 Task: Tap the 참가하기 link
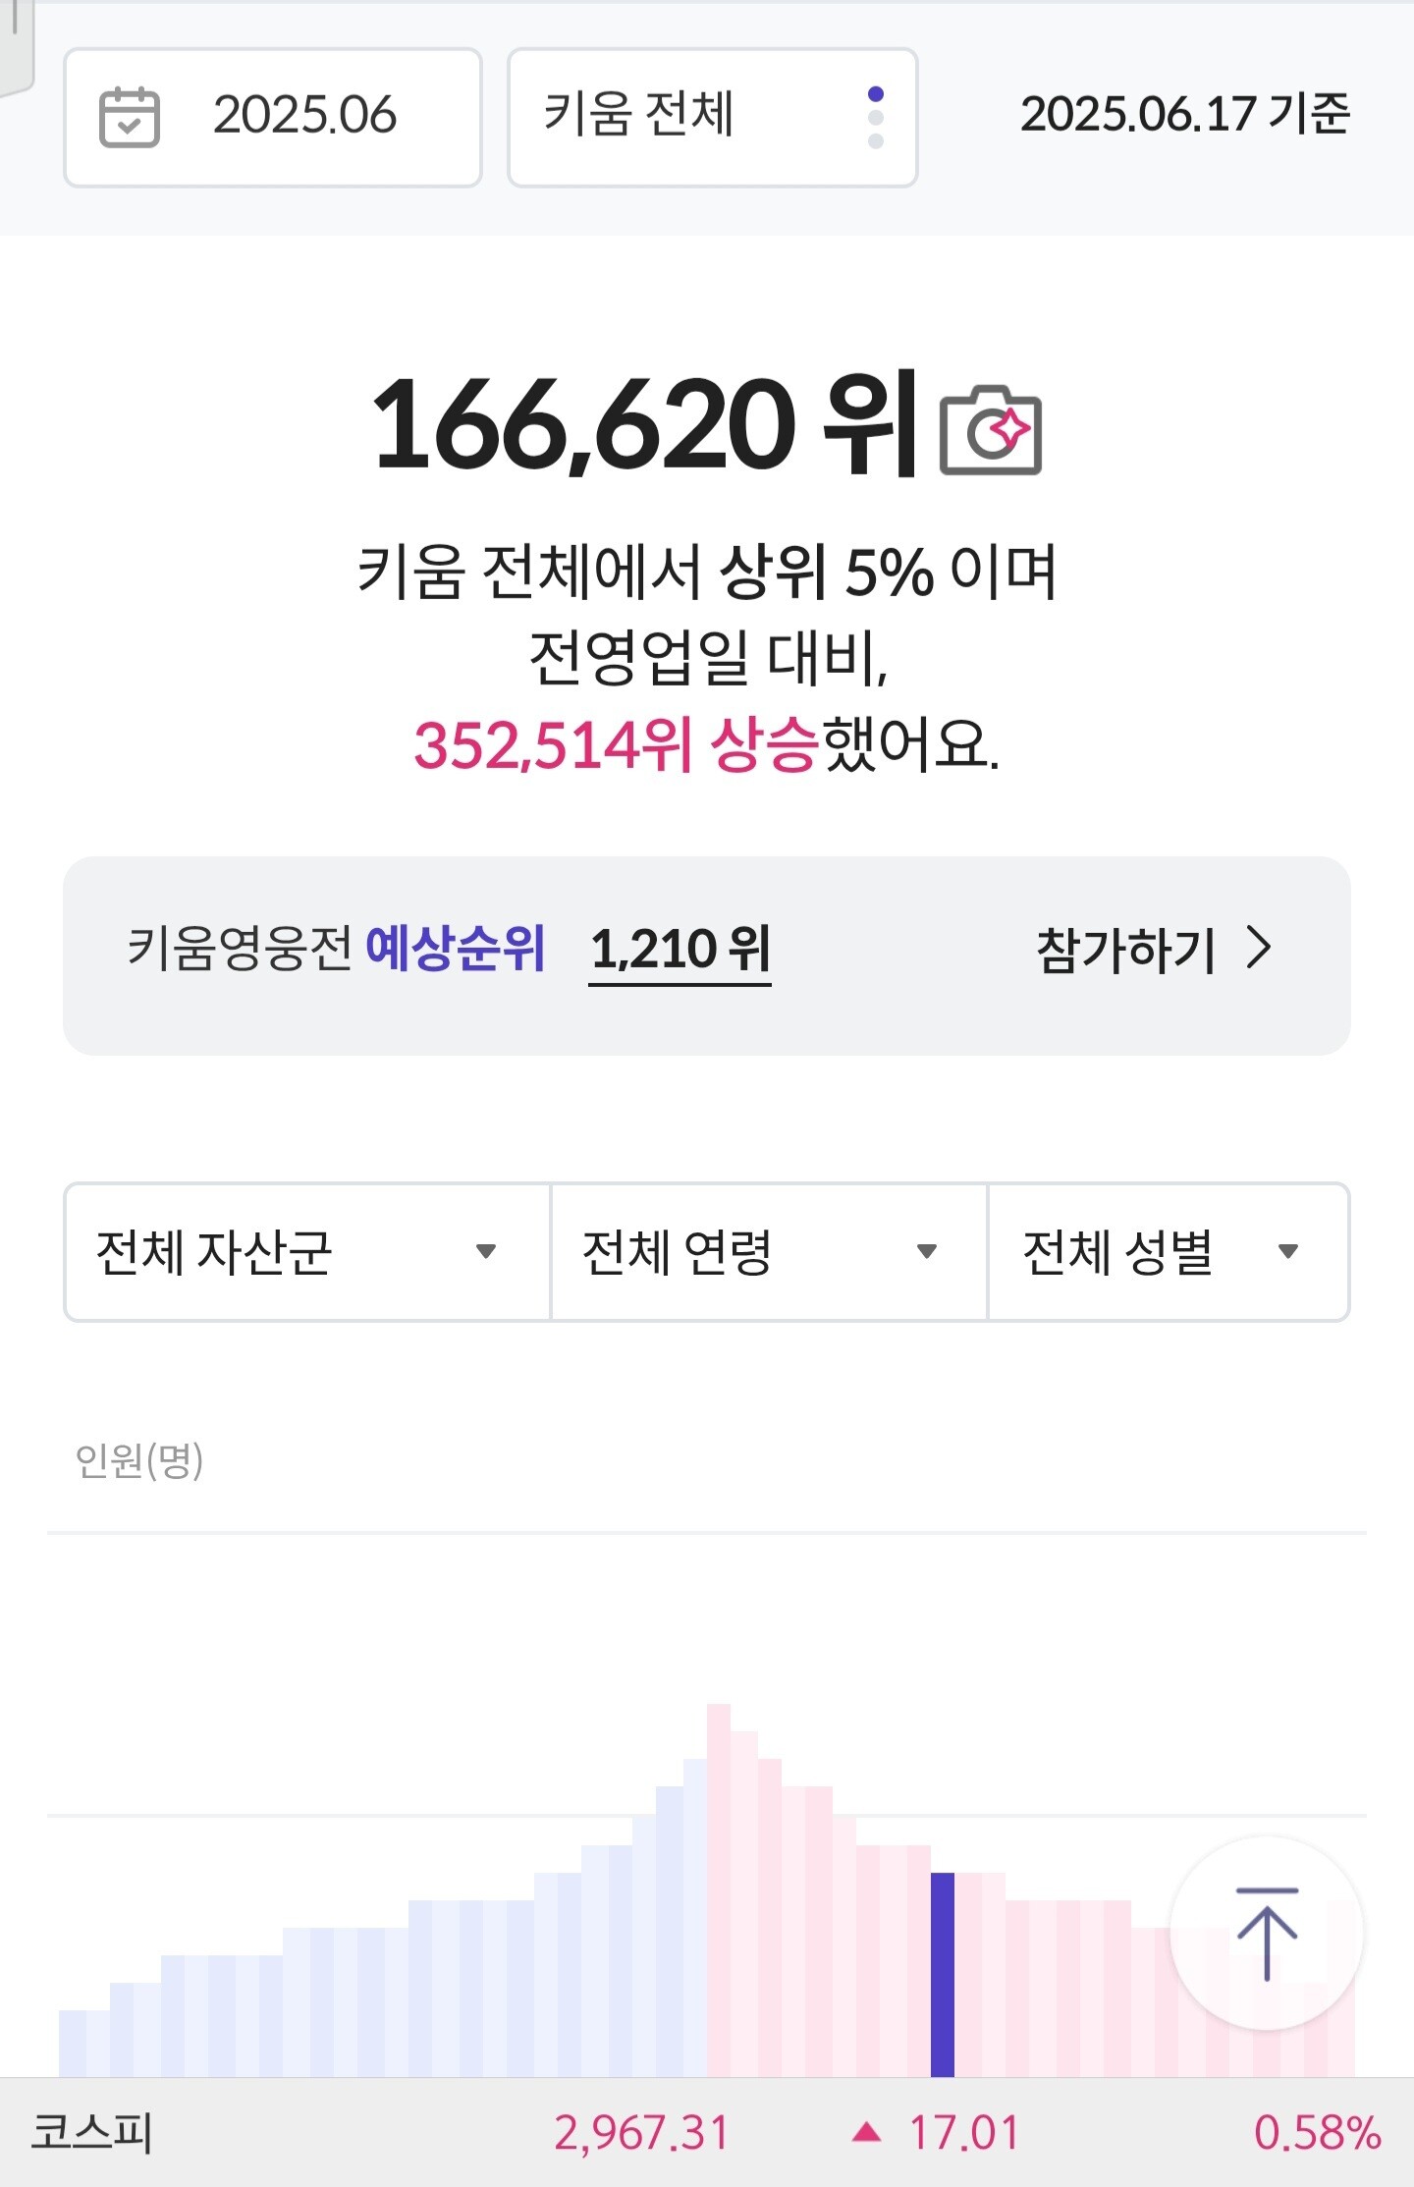(x=1125, y=951)
